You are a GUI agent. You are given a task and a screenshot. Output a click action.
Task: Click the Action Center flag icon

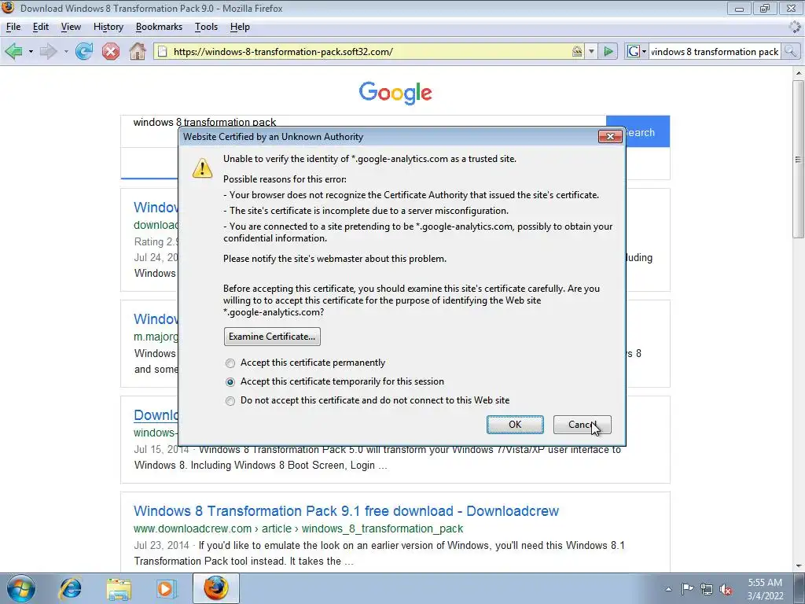[x=687, y=589]
